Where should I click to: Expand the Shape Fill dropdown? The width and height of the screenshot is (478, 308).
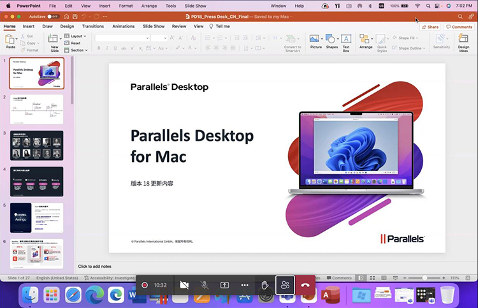(x=417, y=38)
